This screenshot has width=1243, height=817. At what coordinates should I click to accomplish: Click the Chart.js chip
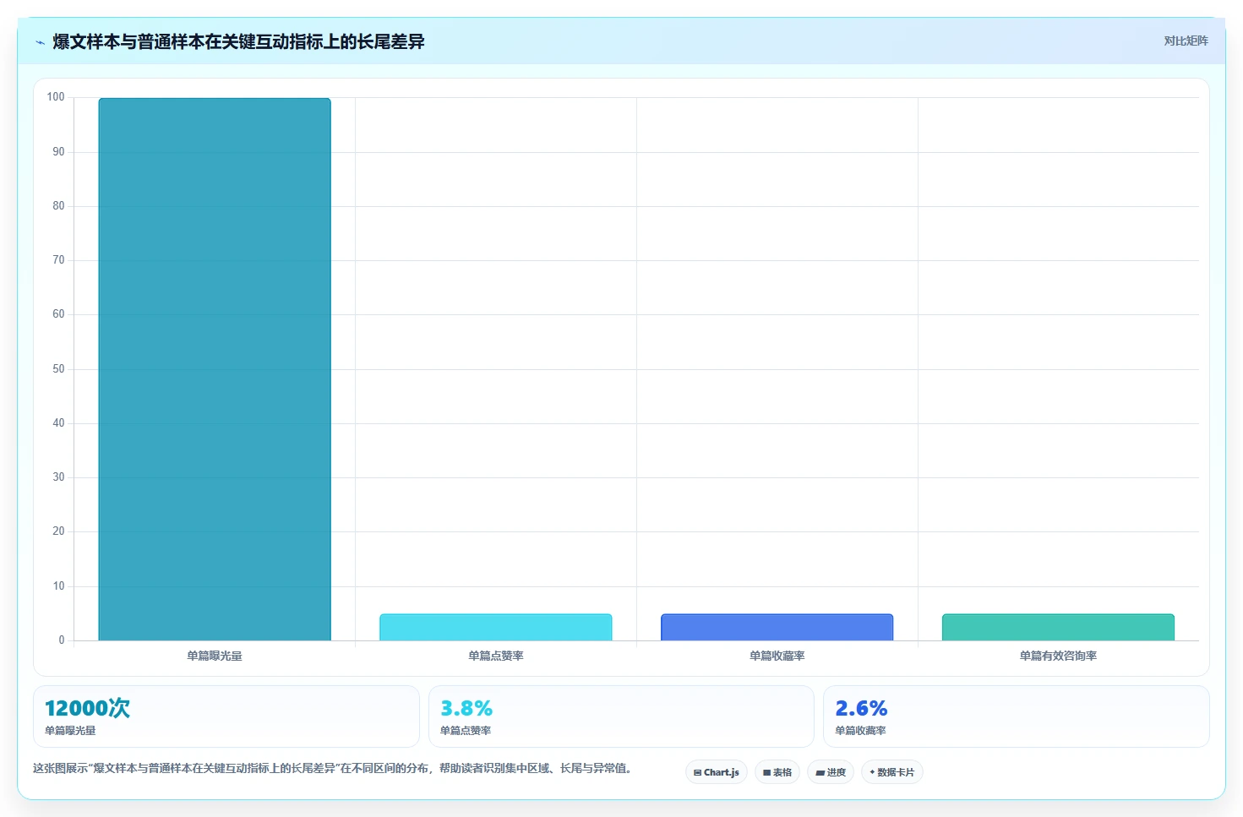pos(717,772)
